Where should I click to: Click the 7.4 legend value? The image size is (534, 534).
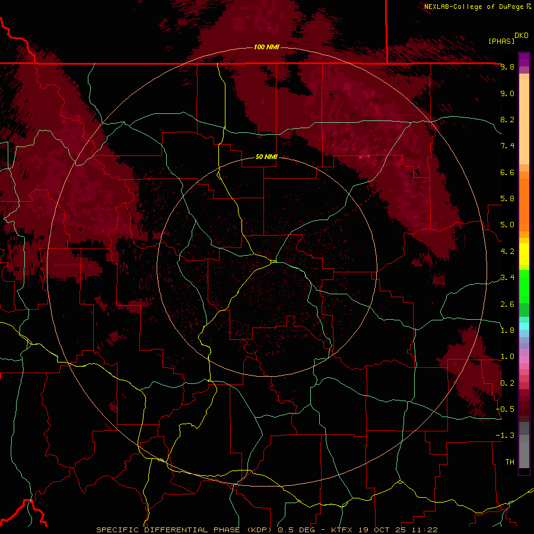tap(507, 146)
